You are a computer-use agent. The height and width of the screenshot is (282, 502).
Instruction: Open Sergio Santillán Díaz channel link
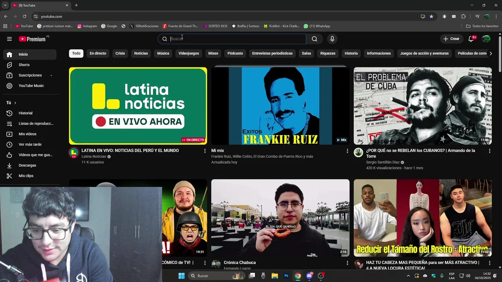[x=382, y=162]
